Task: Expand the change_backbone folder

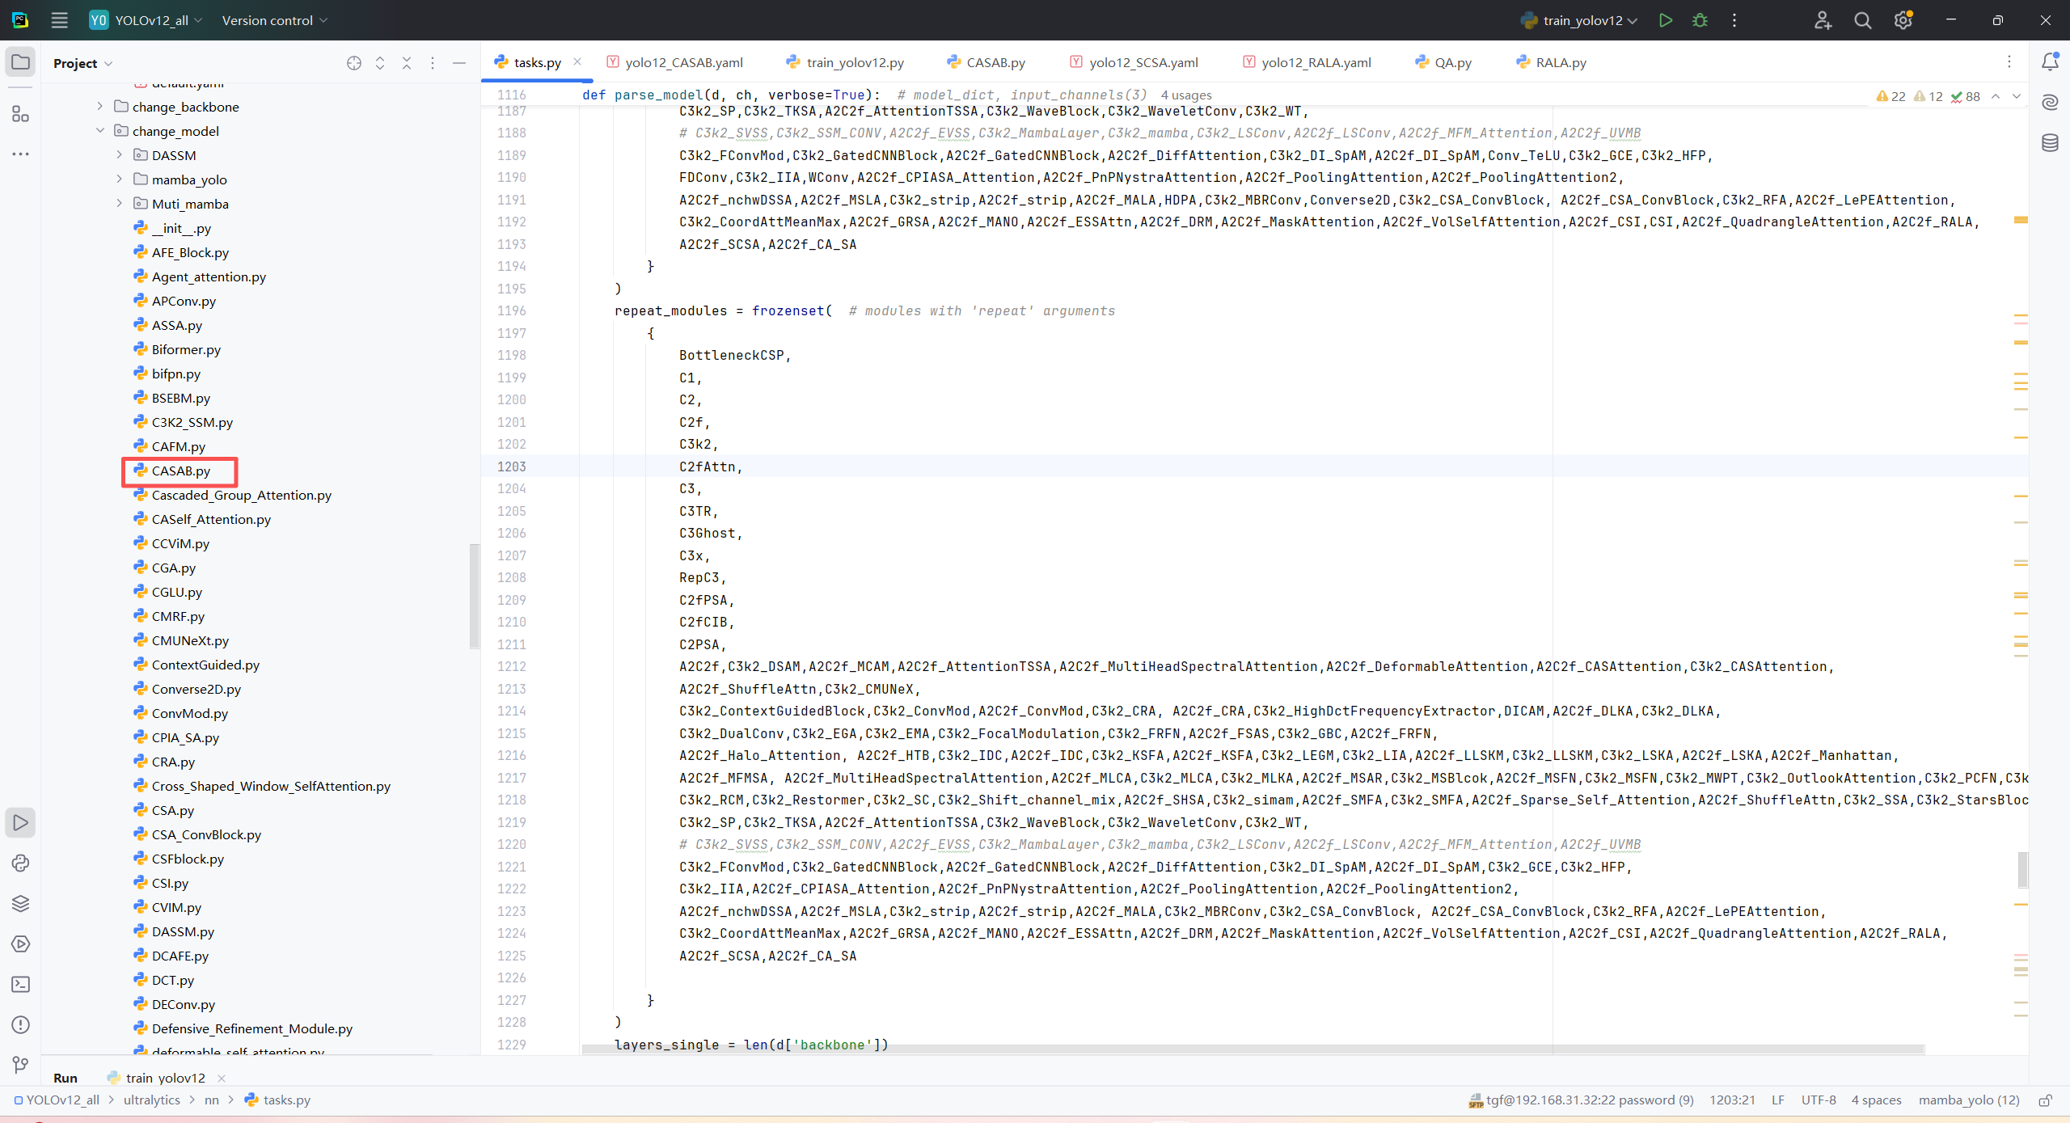Action: [99, 106]
